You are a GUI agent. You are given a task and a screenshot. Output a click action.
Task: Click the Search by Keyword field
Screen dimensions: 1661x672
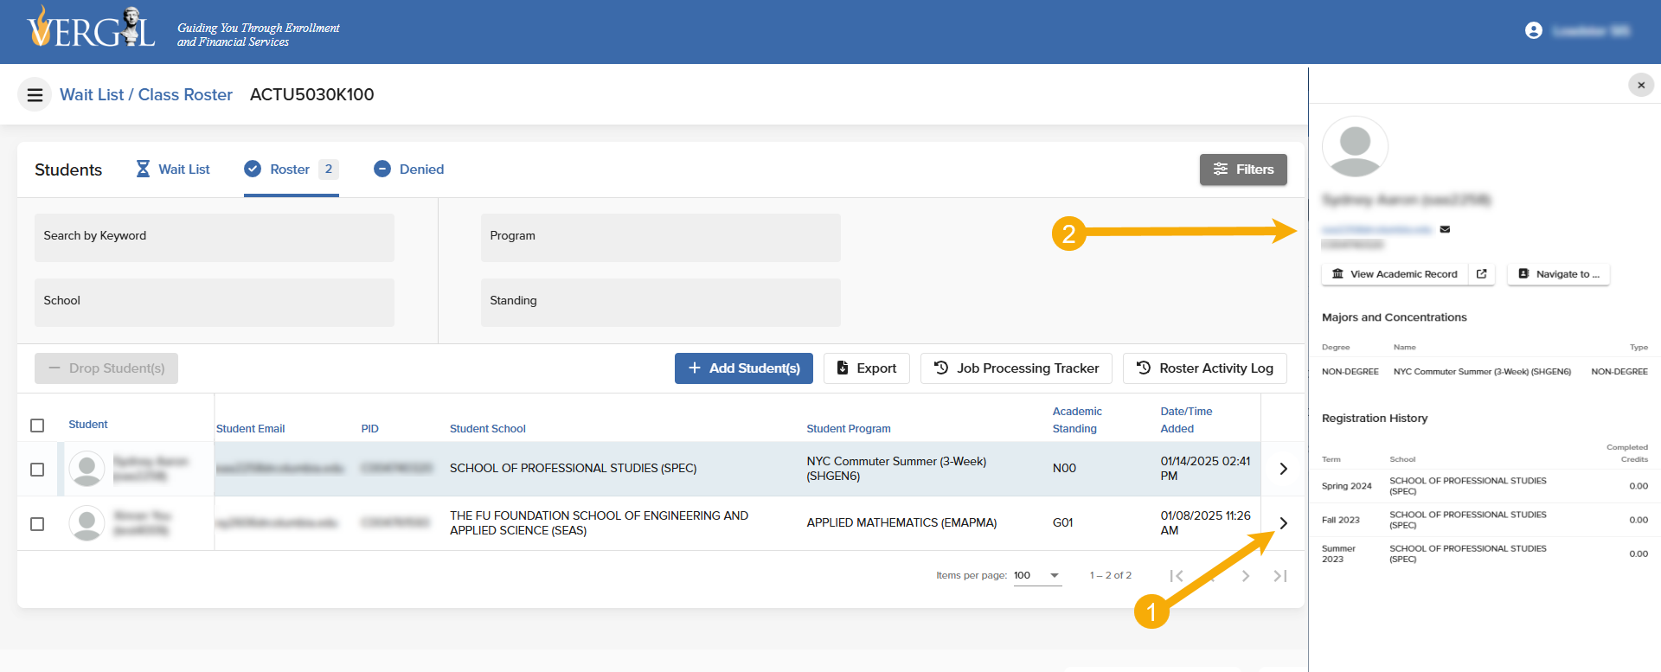click(x=215, y=238)
